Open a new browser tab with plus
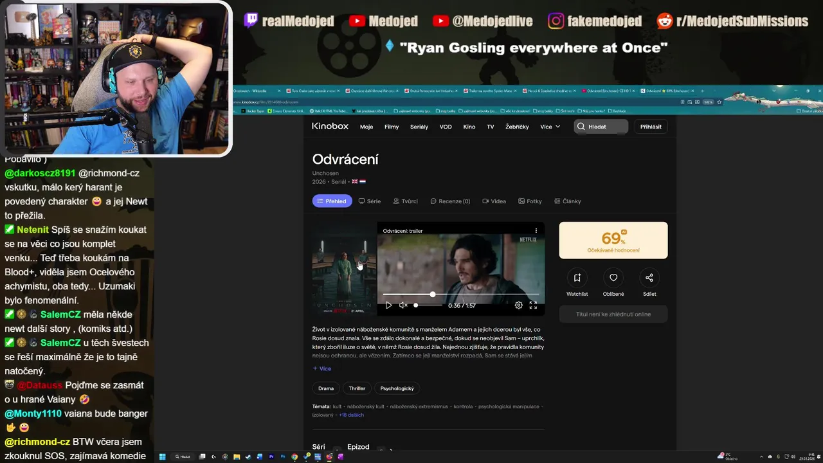823x463 pixels. (703, 91)
